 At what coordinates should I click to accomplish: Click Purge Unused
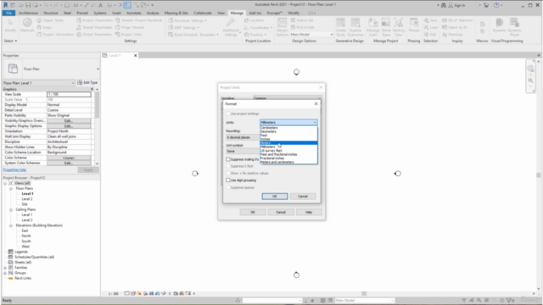click(130, 27)
